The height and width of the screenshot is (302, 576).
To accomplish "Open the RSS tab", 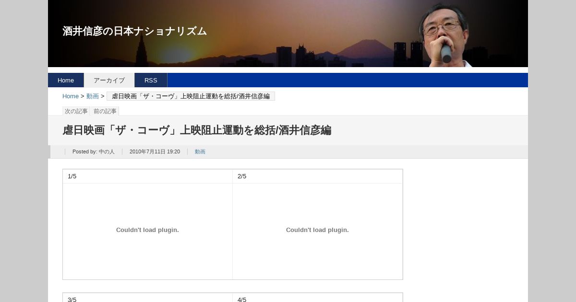I will coord(151,80).
